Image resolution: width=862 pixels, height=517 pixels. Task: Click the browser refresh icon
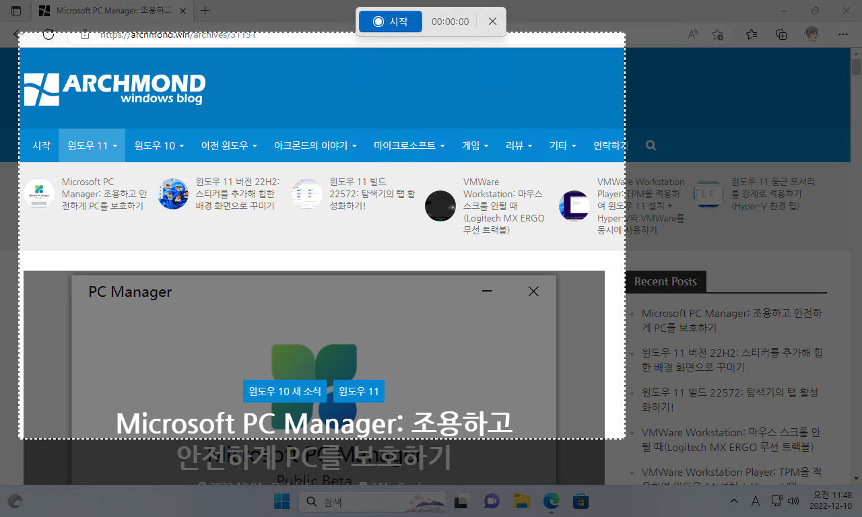[x=48, y=34]
